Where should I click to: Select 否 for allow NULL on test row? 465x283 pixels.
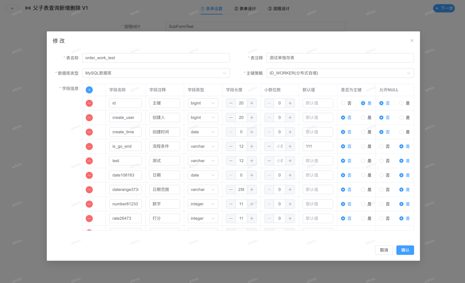point(381,161)
